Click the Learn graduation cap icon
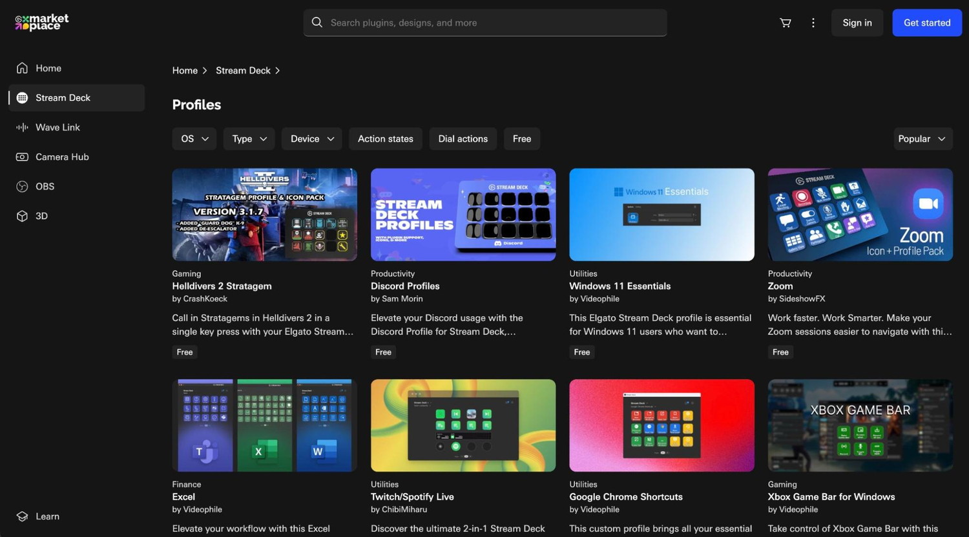Screen dimensions: 969x537 click(x=23, y=516)
